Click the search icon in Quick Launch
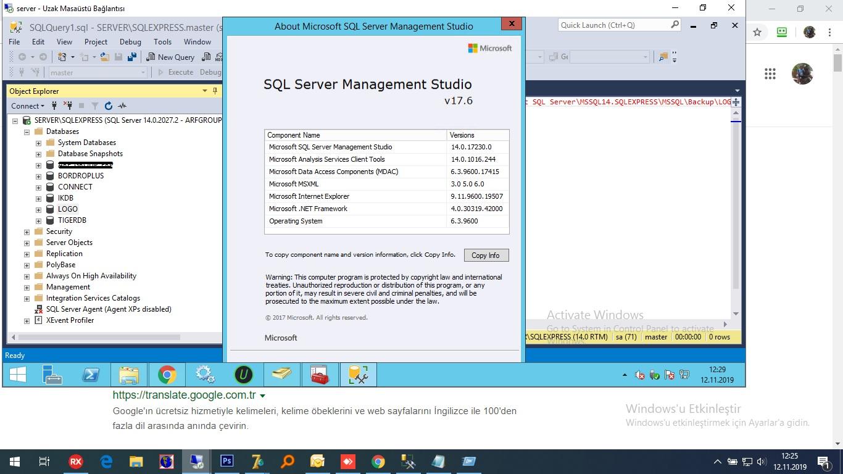 (675, 25)
